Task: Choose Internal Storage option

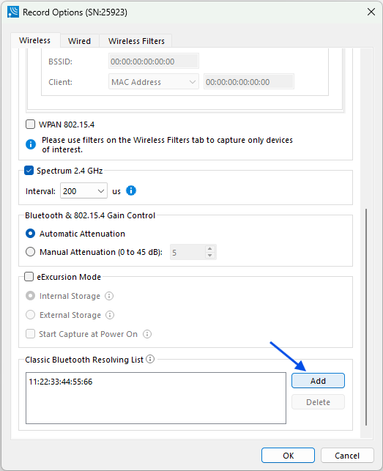Action: [30, 296]
